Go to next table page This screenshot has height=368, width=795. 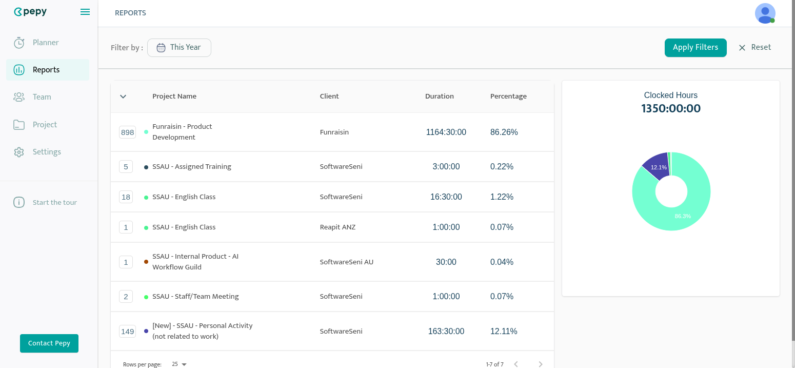541,364
